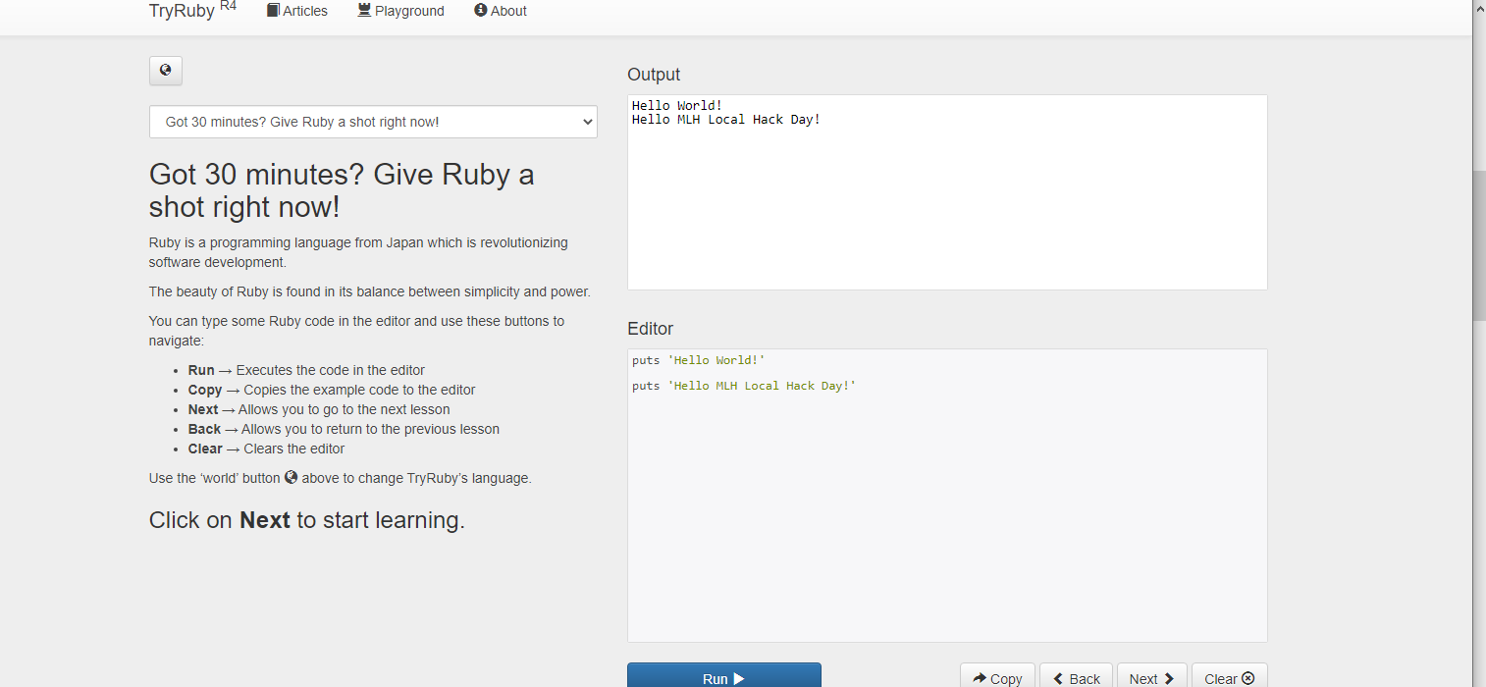Click the 'Copy → Copies the example code' list item

(332, 390)
